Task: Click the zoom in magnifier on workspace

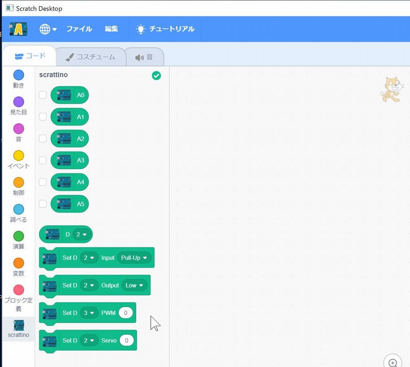Action: pos(393,362)
